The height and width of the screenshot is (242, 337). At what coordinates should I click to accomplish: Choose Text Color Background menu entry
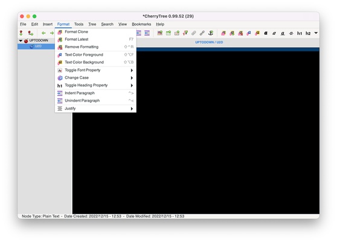pos(95,62)
